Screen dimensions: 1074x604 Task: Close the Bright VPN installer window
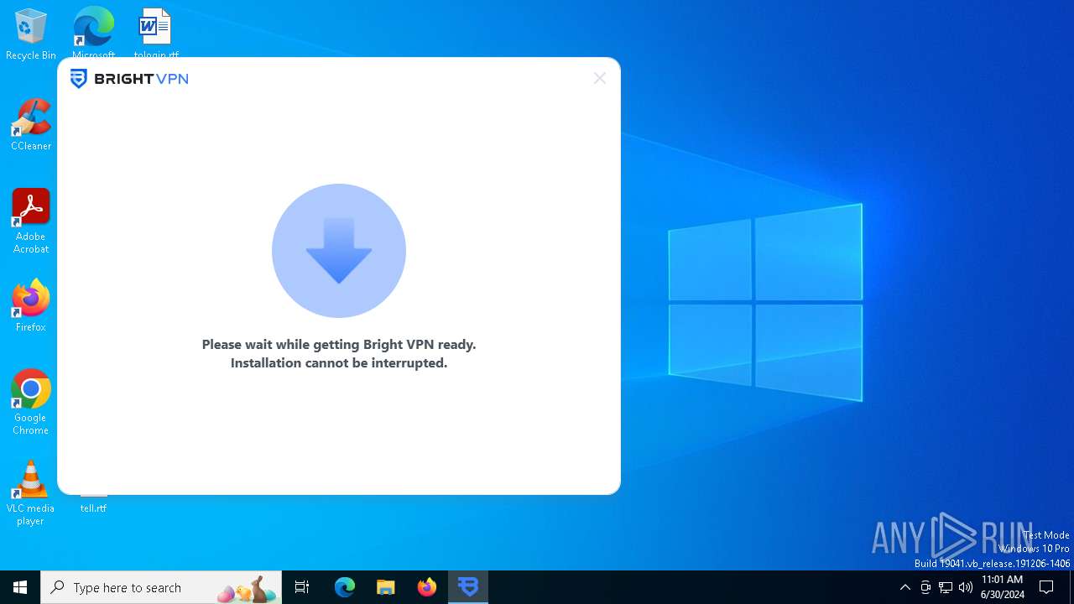(x=599, y=78)
